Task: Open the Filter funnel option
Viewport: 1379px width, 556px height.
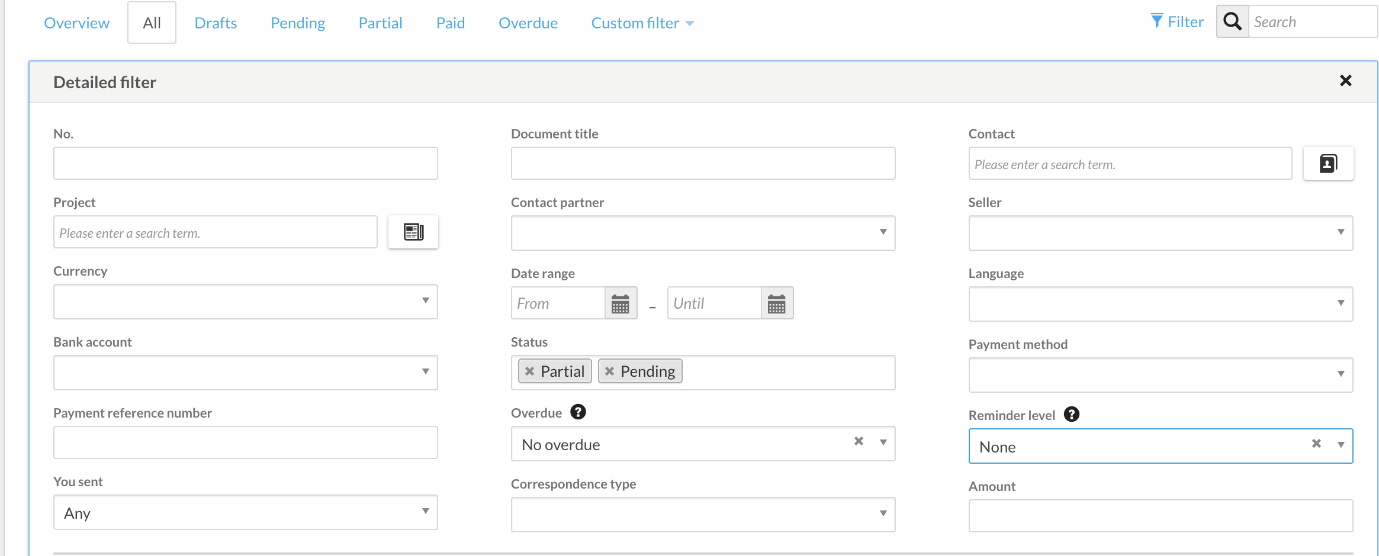Action: 1177,22
